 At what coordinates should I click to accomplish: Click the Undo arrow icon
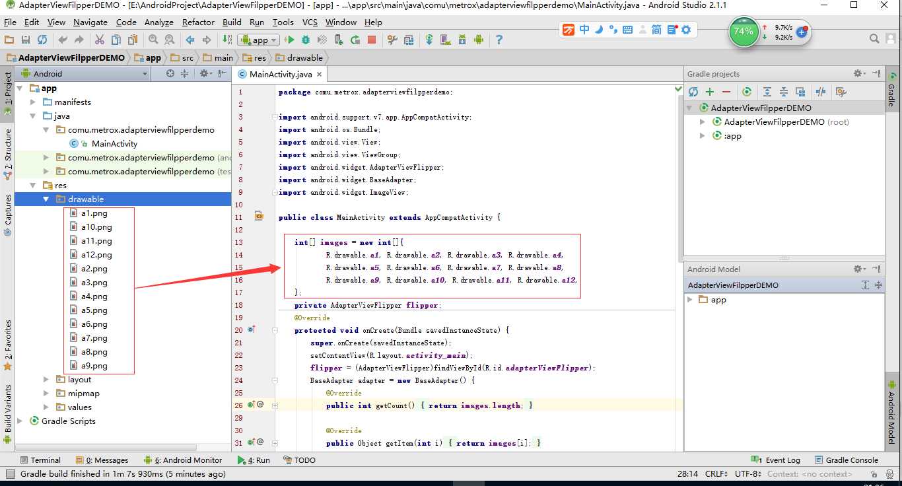tap(63, 40)
